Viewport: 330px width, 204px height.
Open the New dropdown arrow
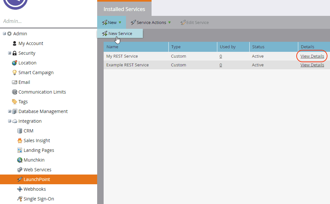(119, 22)
